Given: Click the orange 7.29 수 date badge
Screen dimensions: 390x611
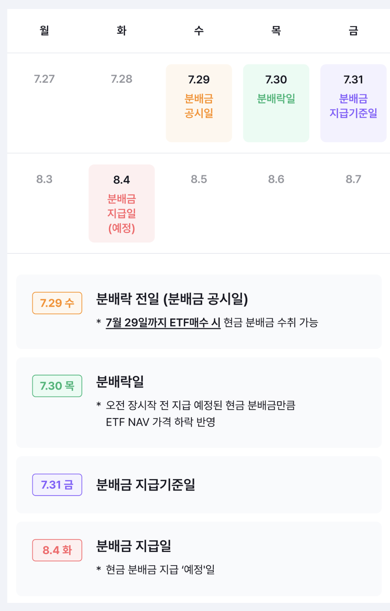Looking at the screenshot, I should 57,303.
